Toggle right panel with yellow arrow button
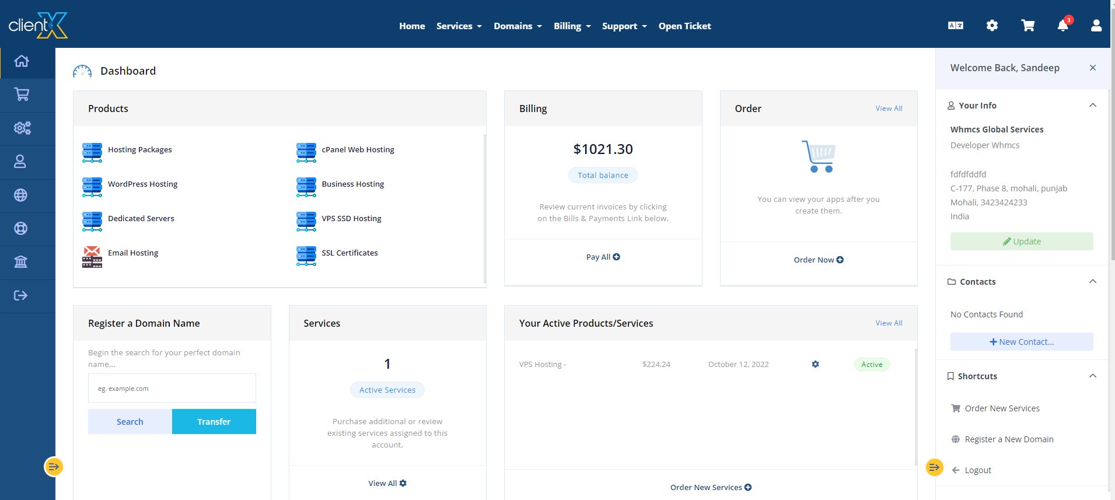 tap(934, 467)
